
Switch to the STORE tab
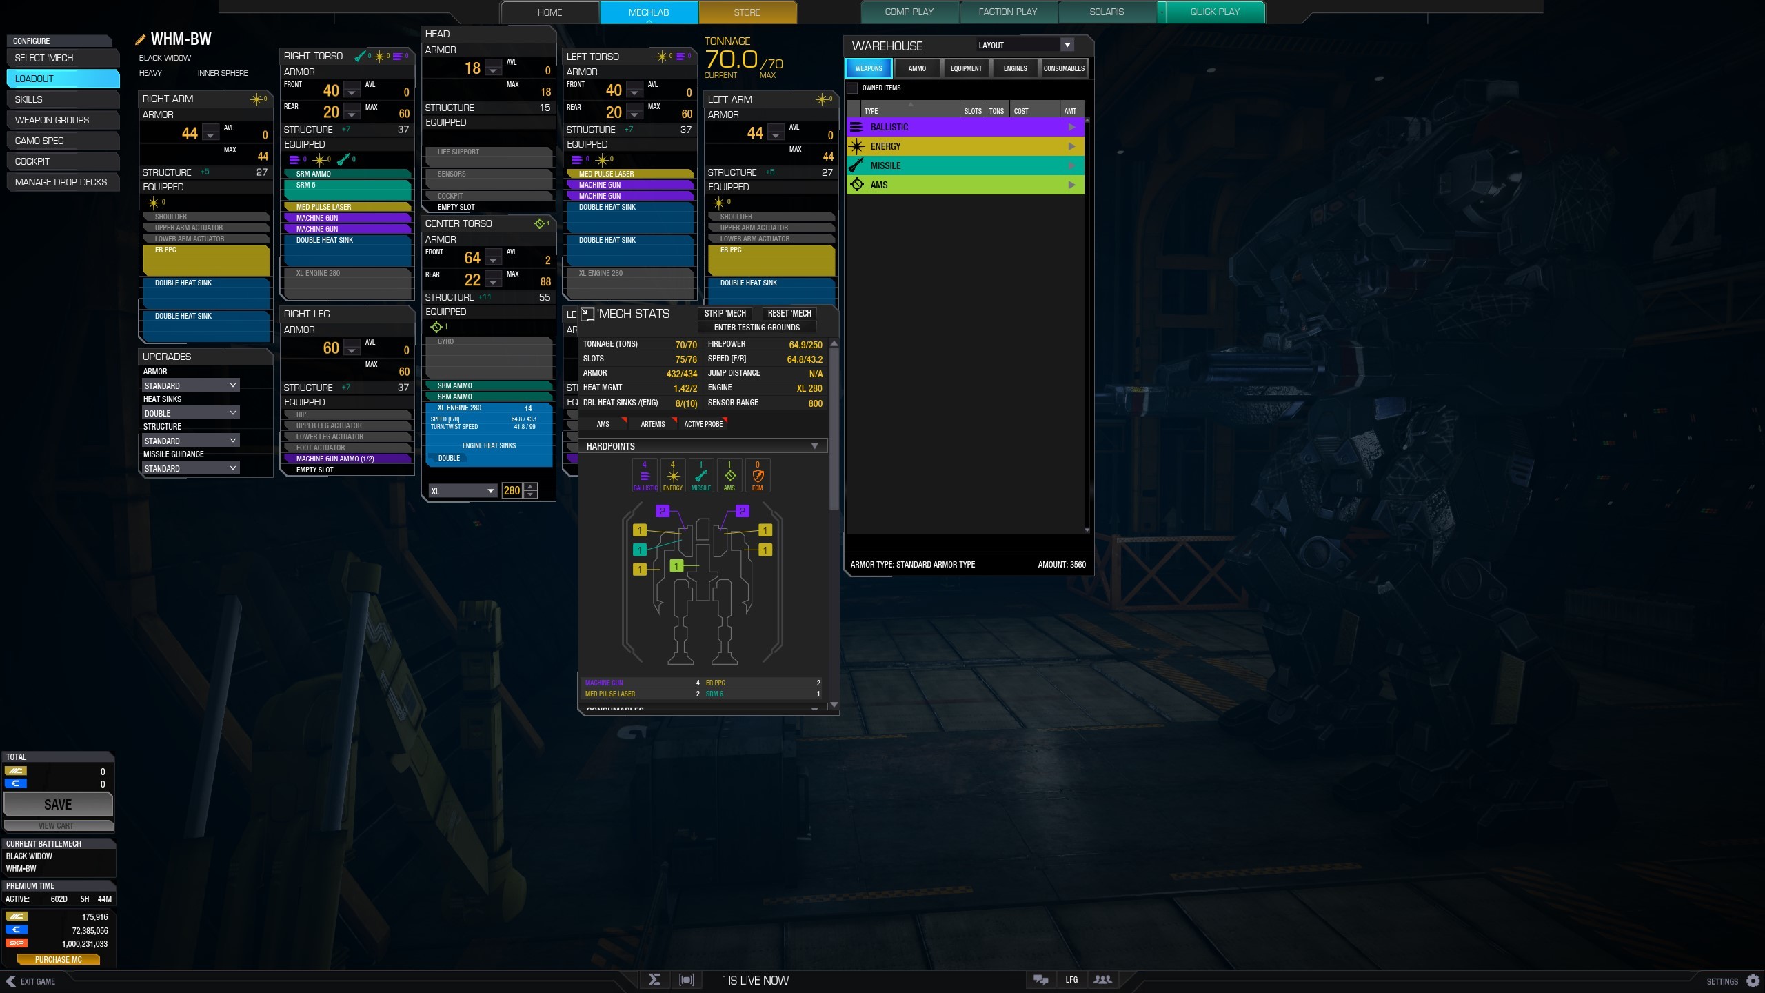747,12
